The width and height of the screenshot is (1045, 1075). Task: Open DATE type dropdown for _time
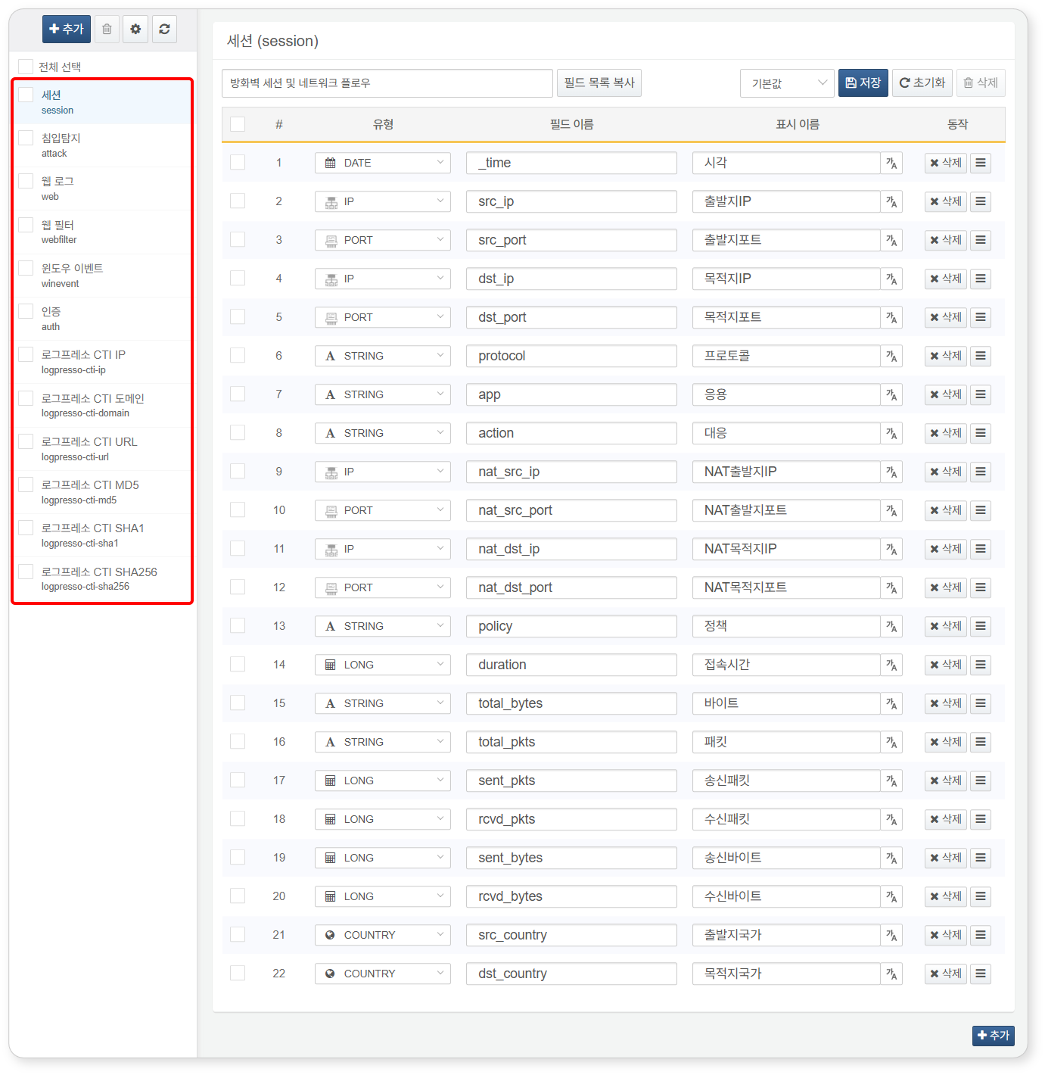click(x=383, y=163)
